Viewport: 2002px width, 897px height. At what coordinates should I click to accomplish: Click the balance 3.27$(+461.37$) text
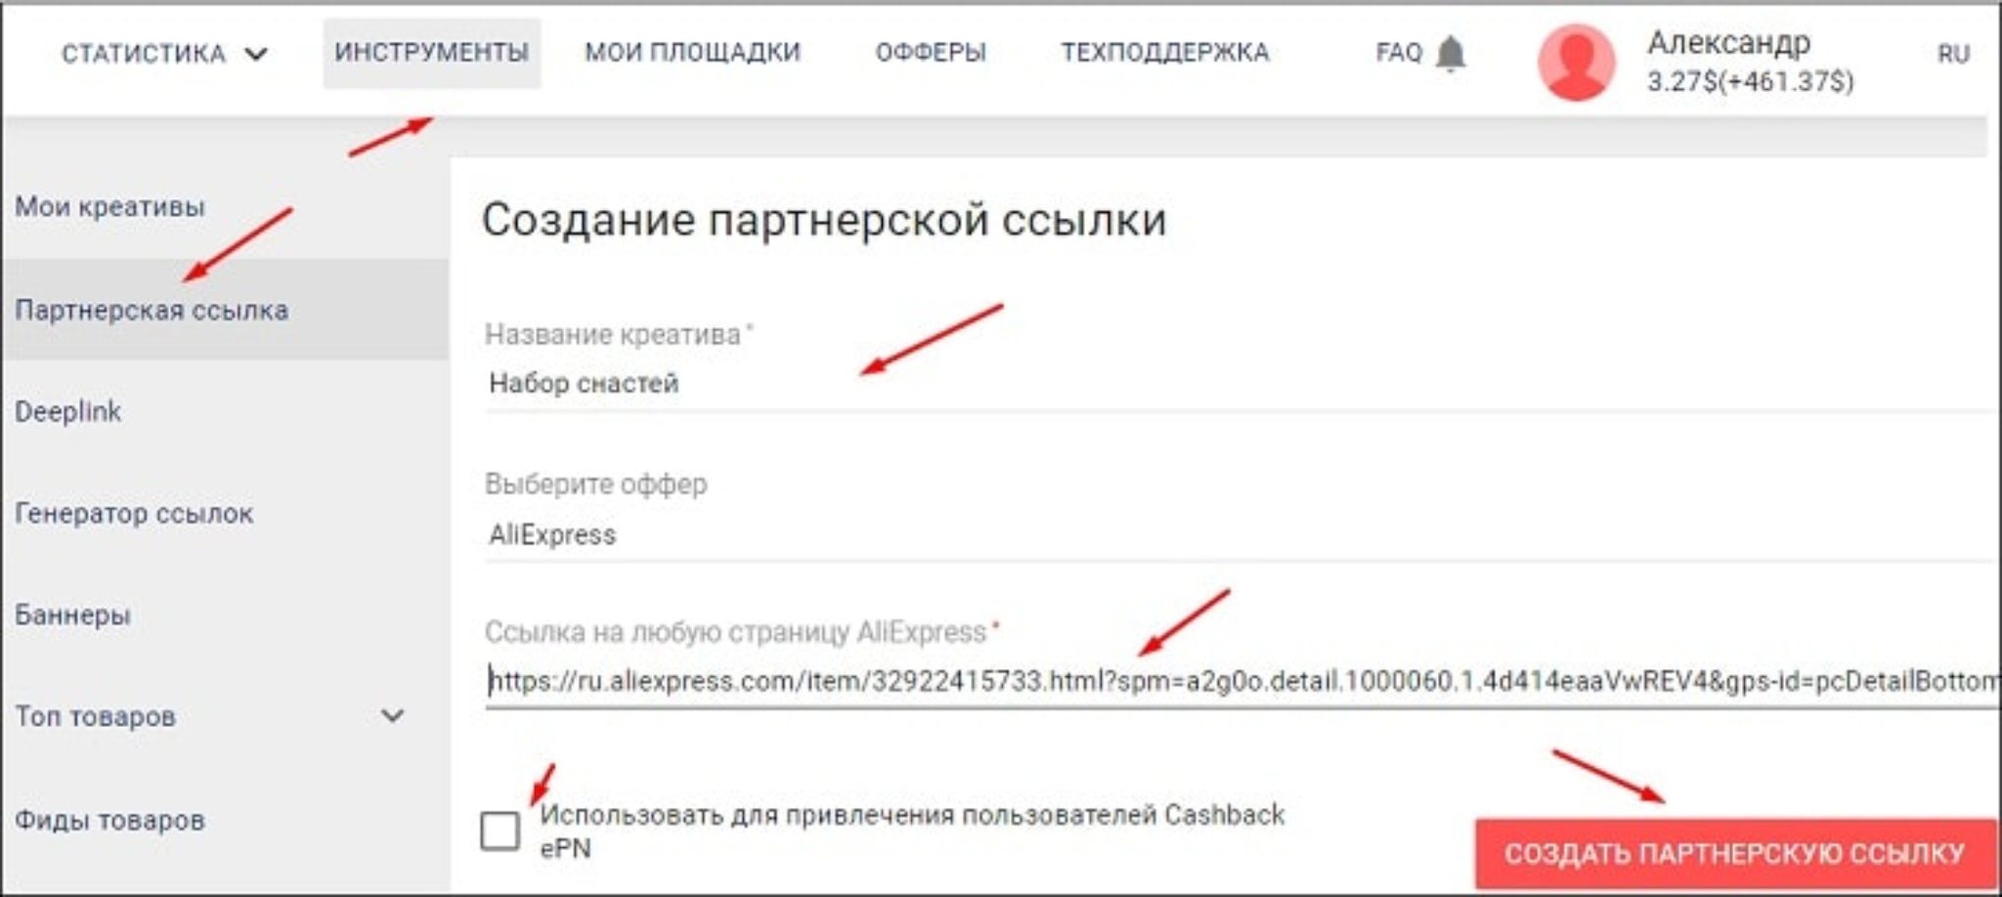point(1750,81)
